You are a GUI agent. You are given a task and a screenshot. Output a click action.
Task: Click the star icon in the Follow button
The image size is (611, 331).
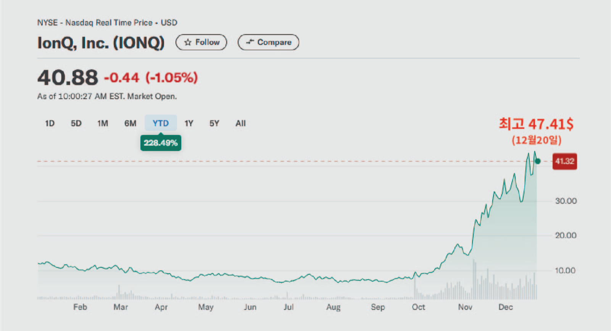pos(188,42)
